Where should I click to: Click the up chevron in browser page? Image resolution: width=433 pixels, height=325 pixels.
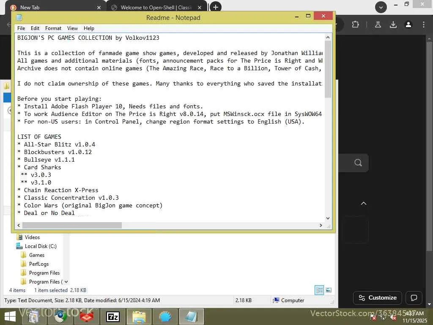(364, 204)
